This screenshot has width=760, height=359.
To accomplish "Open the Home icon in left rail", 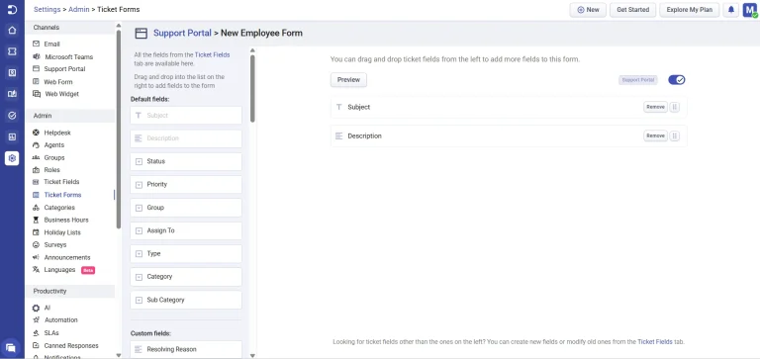I will coord(12,30).
